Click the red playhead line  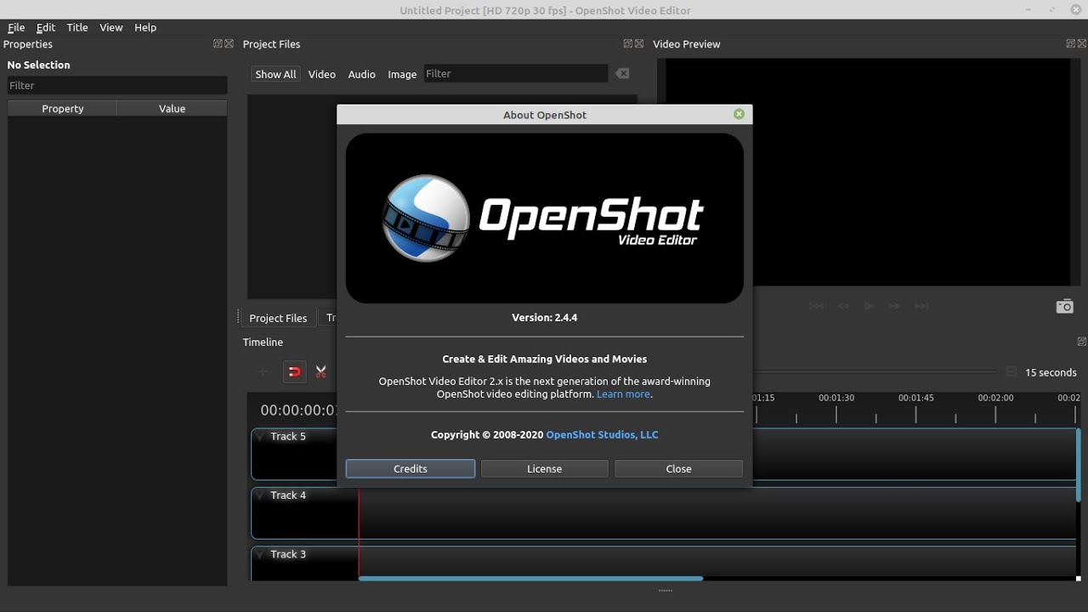click(x=359, y=534)
